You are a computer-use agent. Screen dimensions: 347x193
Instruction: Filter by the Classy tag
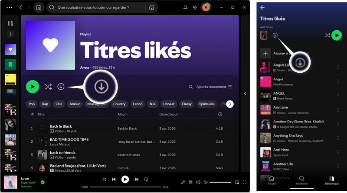click(x=187, y=104)
